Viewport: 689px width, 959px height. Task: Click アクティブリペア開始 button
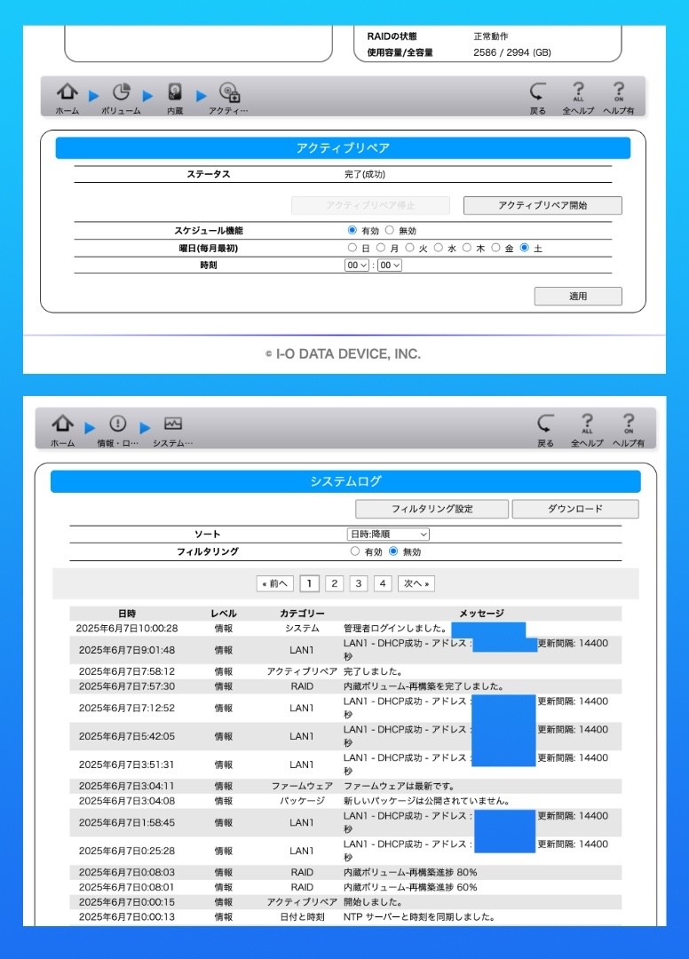point(542,205)
